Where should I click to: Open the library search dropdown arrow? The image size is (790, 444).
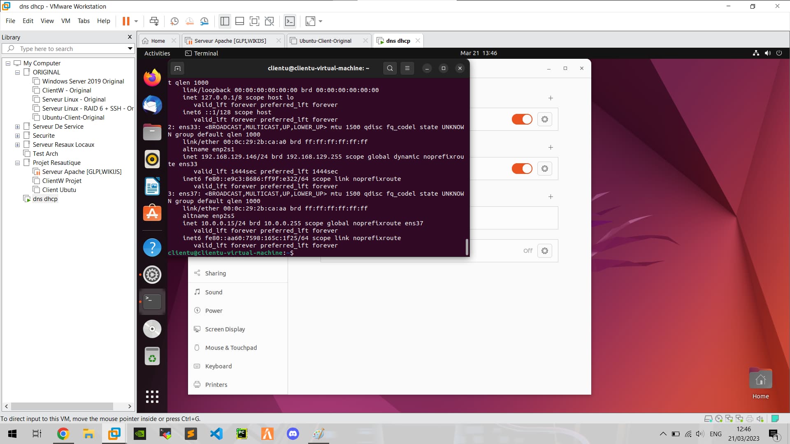pos(130,49)
